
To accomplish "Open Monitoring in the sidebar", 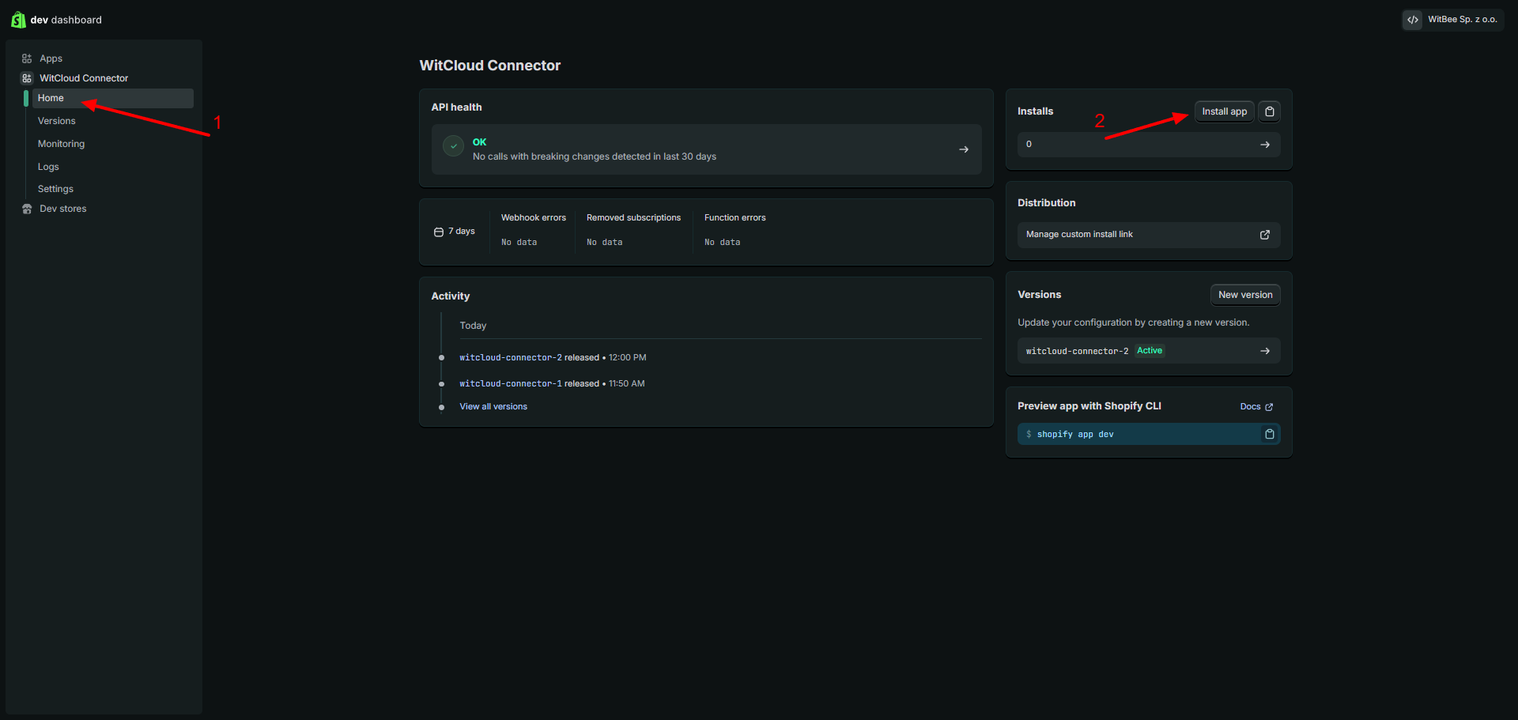I will [61, 144].
